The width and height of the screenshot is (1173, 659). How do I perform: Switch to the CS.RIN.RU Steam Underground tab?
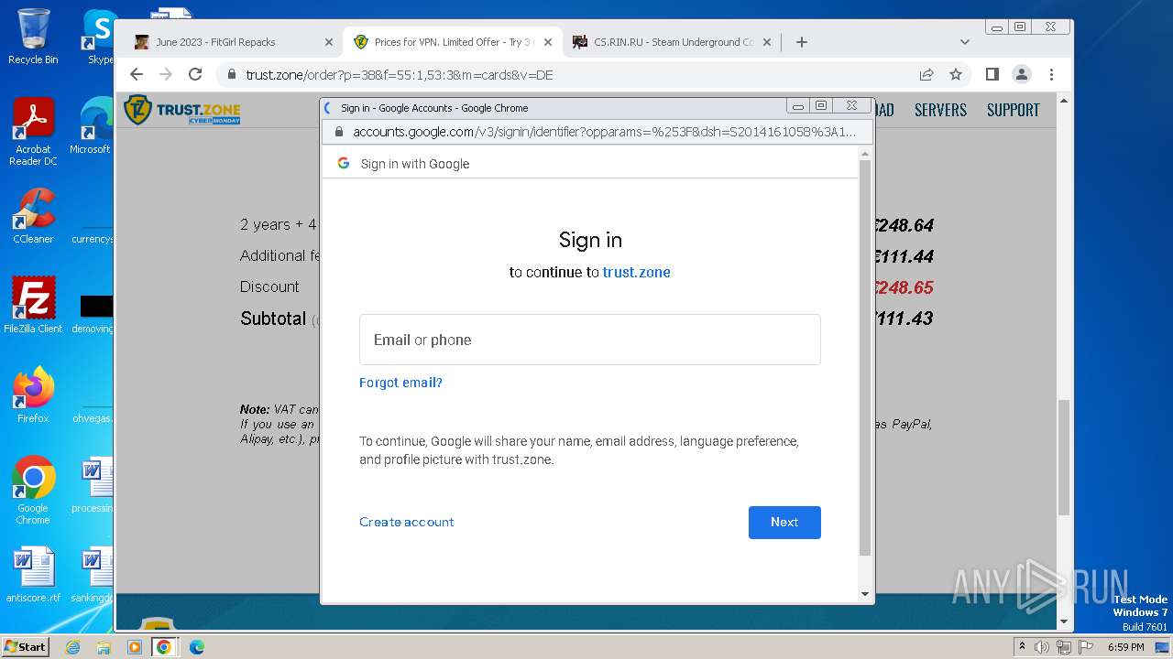click(674, 42)
